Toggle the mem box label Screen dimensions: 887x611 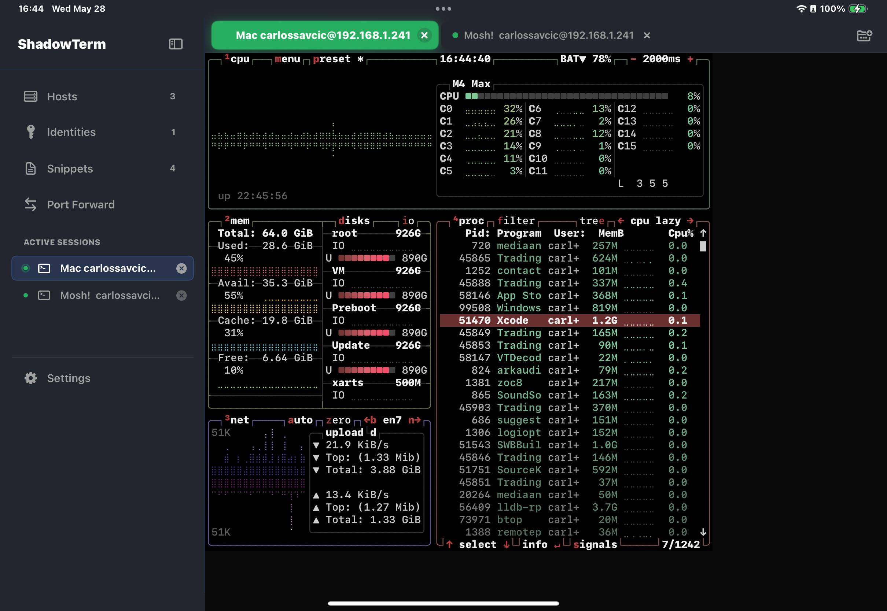click(237, 221)
